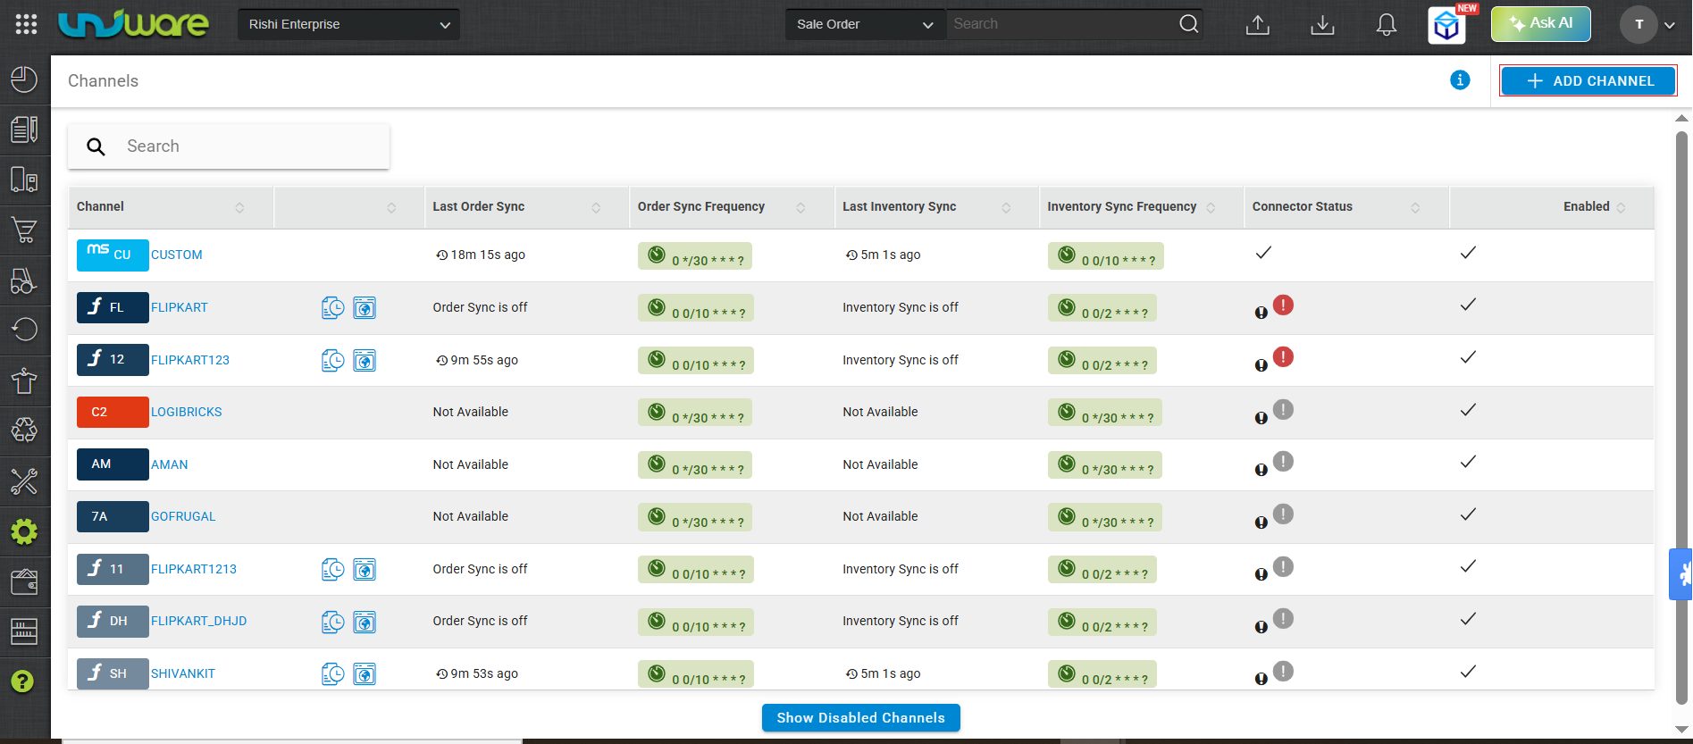This screenshot has height=744, width=1693.
Task: Toggle Enabled checkmark for GOFRUGAL channel
Action: [x=1468, y=514]
